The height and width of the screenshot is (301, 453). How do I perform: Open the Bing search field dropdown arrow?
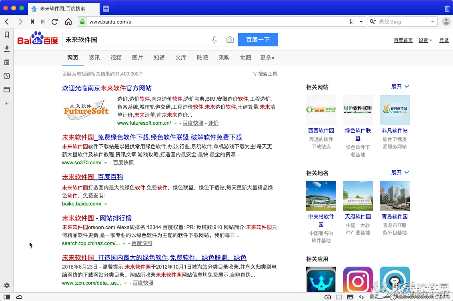point(433,22)
